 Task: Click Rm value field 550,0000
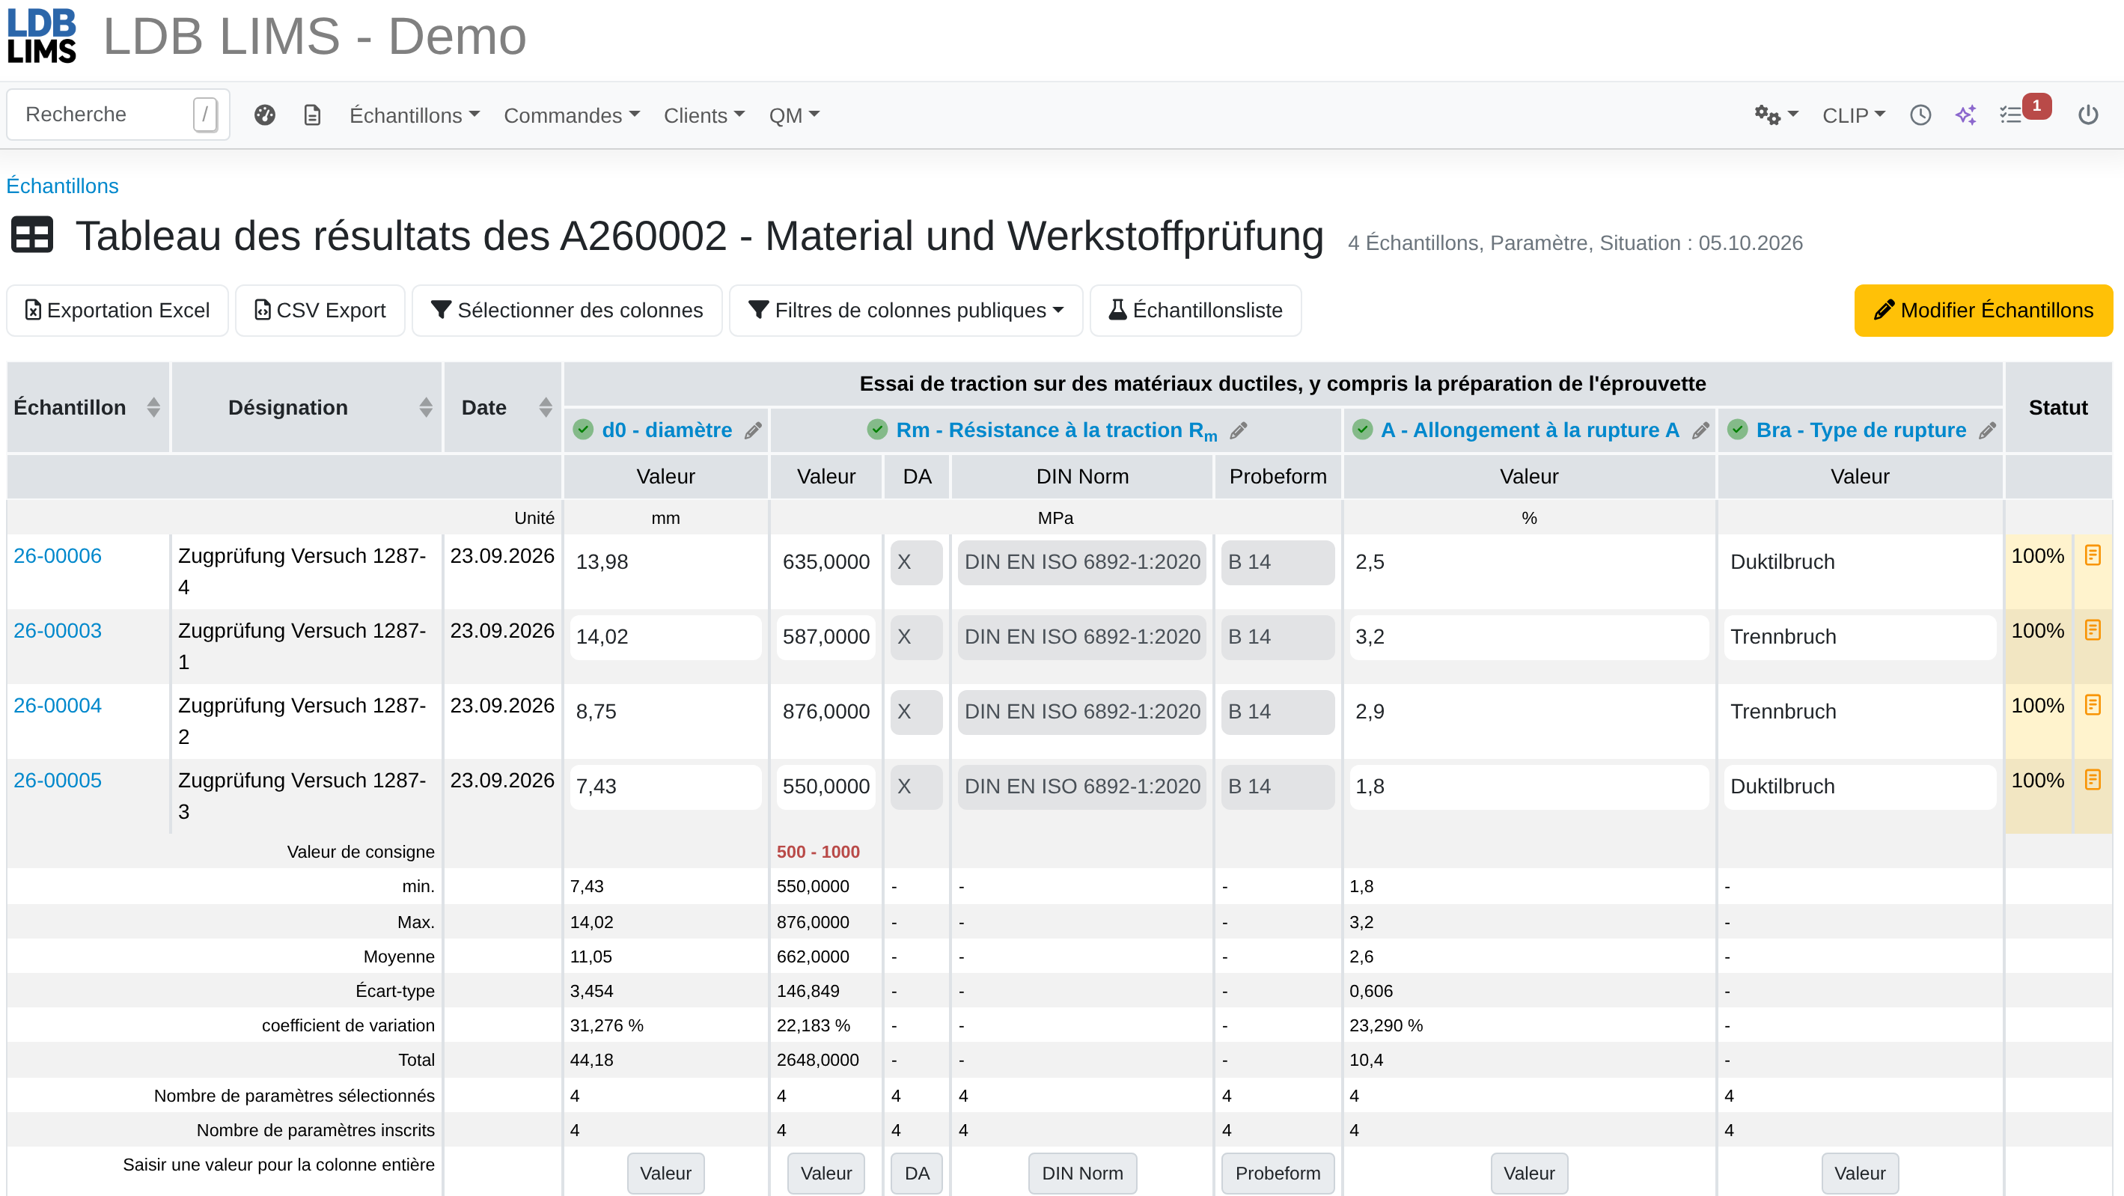(x=826, y=786)
